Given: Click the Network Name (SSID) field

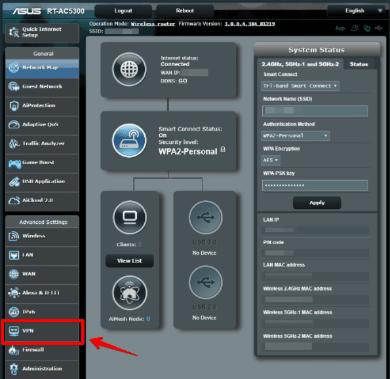Looking at the screenshot, I should [x=315, y=111].
